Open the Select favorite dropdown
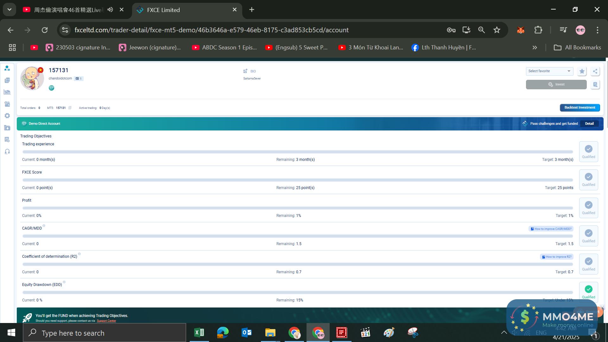This screenshot has width=608, height=342. coord(549,71)
